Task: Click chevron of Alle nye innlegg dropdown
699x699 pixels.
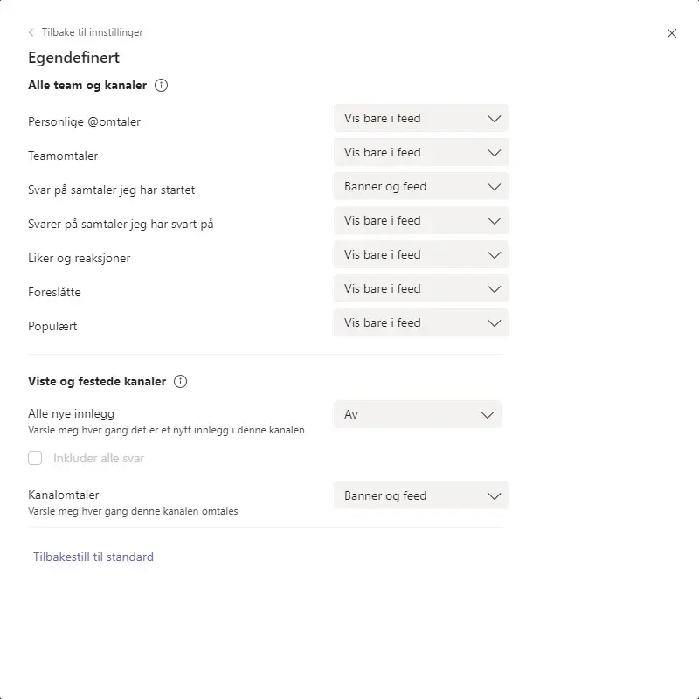Action: [x=488, y=414]
